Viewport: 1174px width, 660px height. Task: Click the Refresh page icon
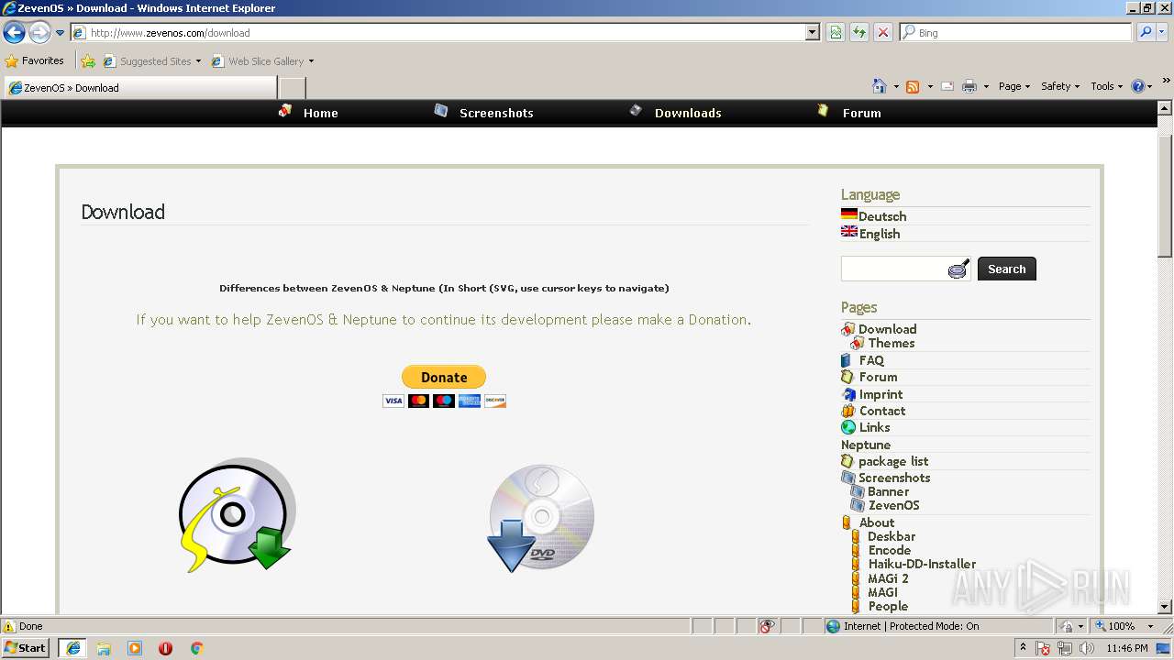tap(859, 32)
